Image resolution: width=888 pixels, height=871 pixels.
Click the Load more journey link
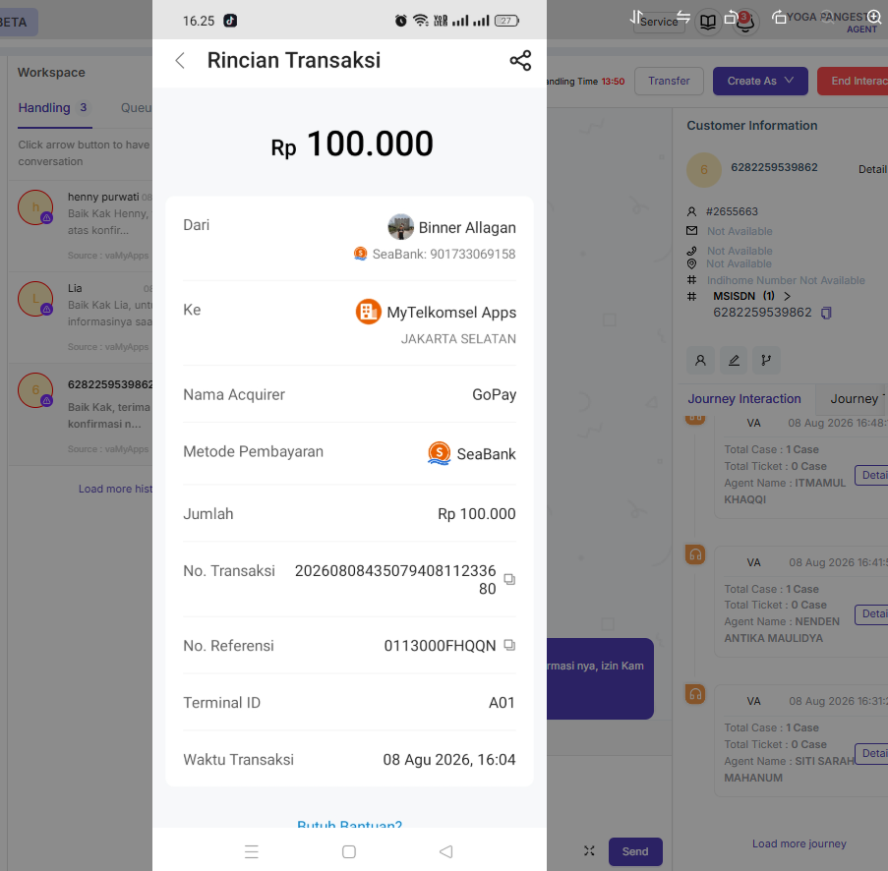(x=799, y=843)
